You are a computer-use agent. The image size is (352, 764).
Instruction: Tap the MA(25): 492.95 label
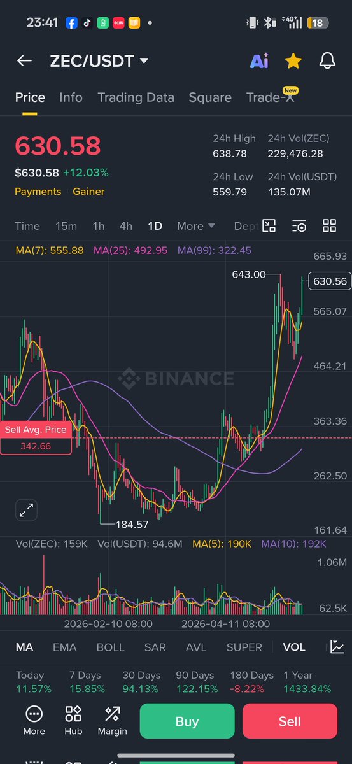click(x=130, y=250)
